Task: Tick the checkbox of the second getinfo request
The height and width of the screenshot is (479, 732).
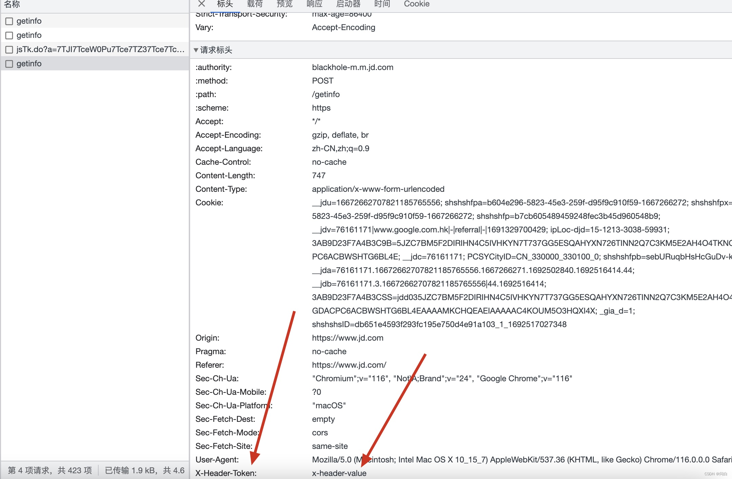Action: [x=9, y=36]
